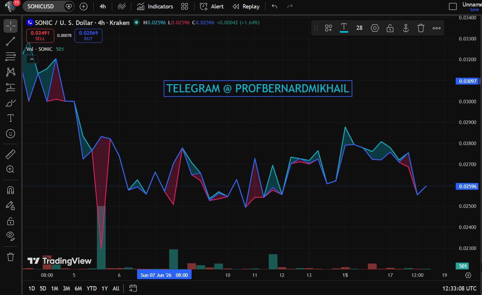
Task: Open the user profile avatar menu
Action: [10, 6]
